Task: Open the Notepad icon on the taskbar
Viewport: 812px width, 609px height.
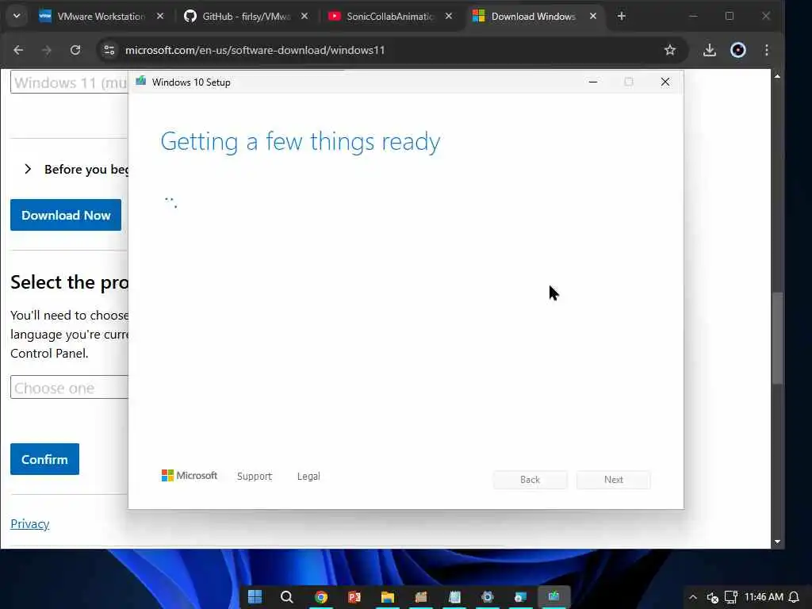Action: 454,597
